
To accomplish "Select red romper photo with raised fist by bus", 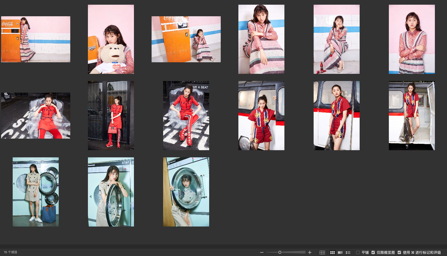I will click(261, 115).
